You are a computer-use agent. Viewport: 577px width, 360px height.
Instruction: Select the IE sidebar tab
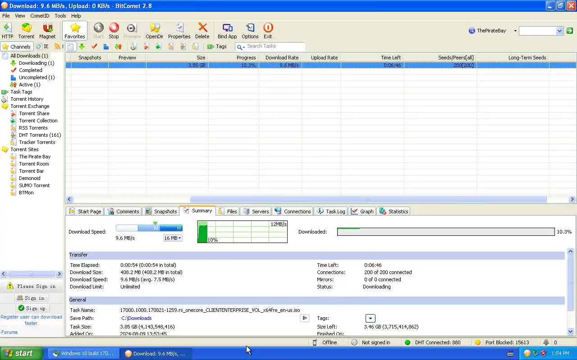[42, 46]
